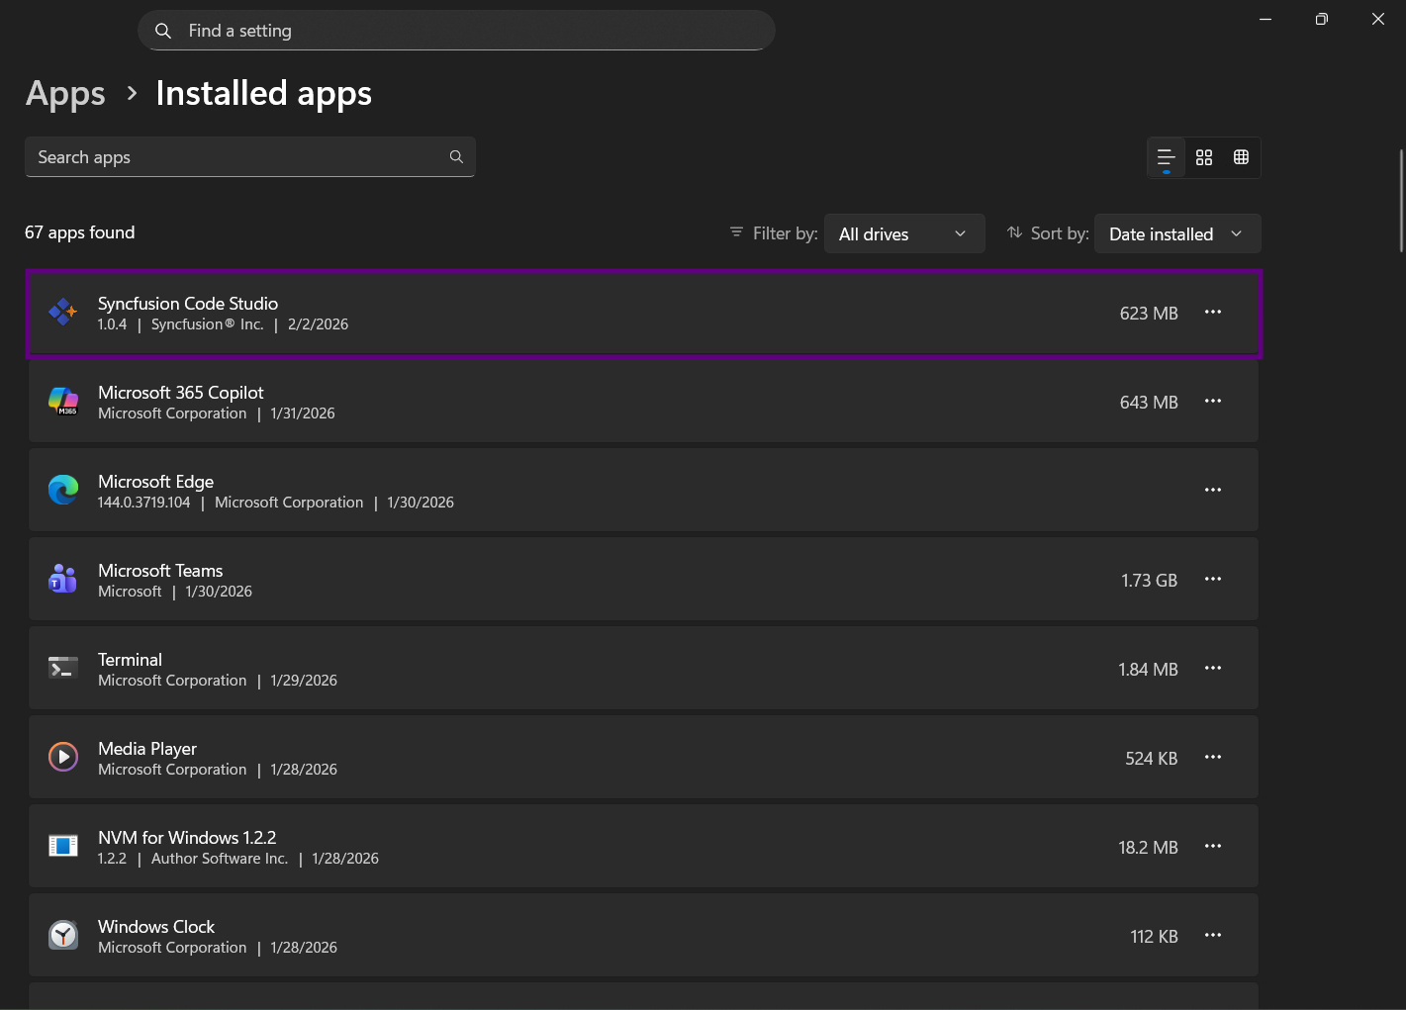This screenshot has width=1406, height=1010.
Task: Open more options for Microsoft Teams
Action: (x=1213, y=580)
